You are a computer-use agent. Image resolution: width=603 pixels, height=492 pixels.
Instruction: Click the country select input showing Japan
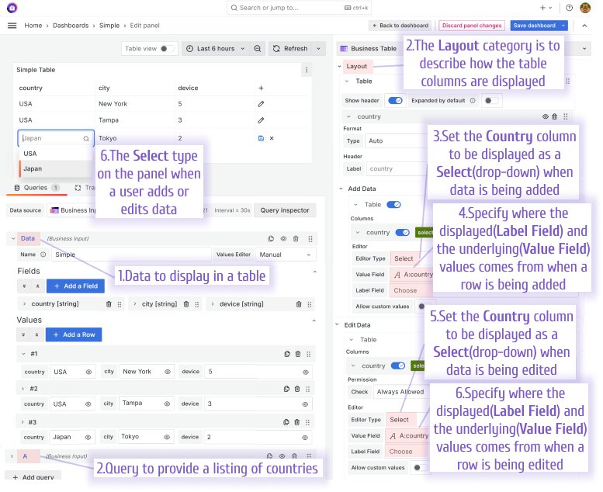click(x=56, y=138)
